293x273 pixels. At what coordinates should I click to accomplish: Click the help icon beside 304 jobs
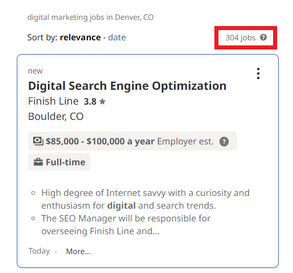(263, 37)
